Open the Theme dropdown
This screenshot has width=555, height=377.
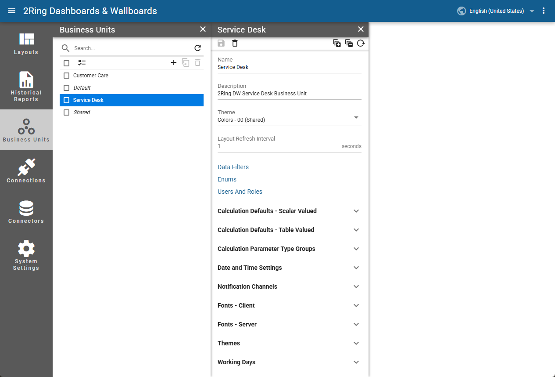[x=290, y=117]
